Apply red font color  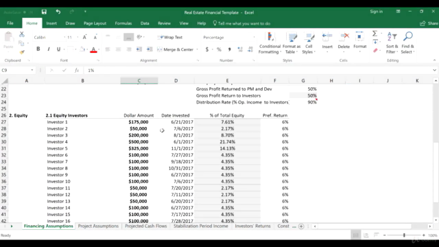[93, 49]
